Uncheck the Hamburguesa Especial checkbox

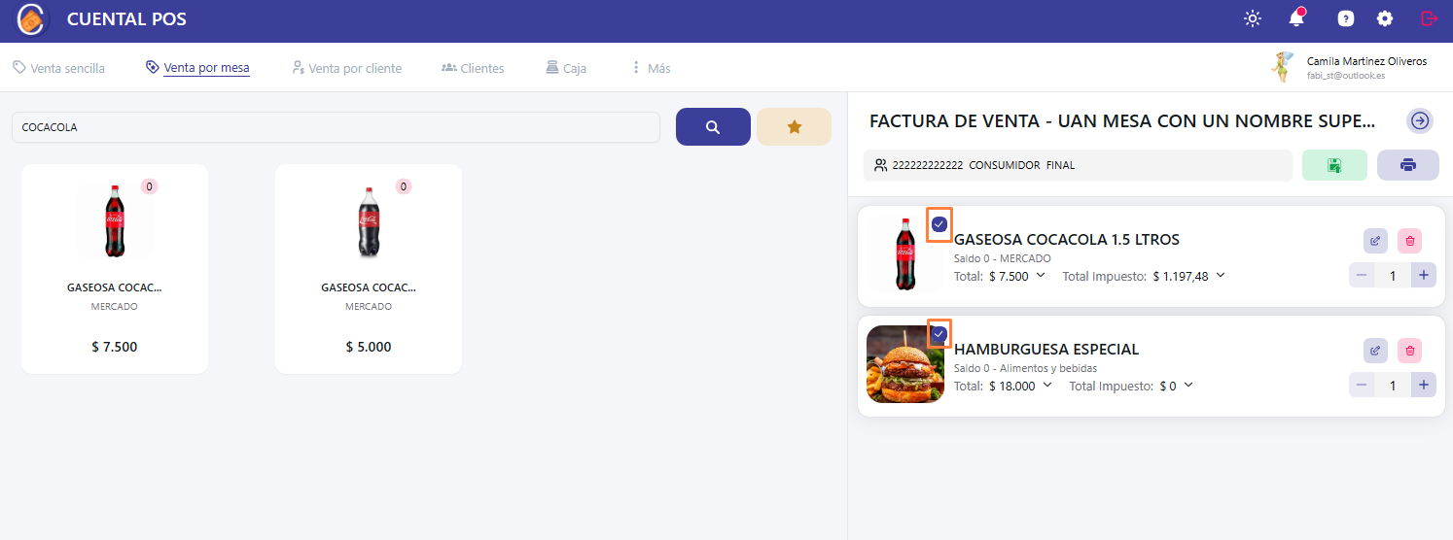pos(939,334)
